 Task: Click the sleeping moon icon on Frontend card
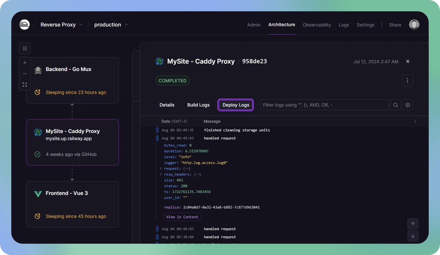(x=38, y=216)
